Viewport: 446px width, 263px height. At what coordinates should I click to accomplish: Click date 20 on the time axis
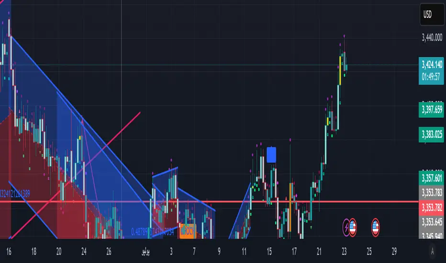pos(58,252)
